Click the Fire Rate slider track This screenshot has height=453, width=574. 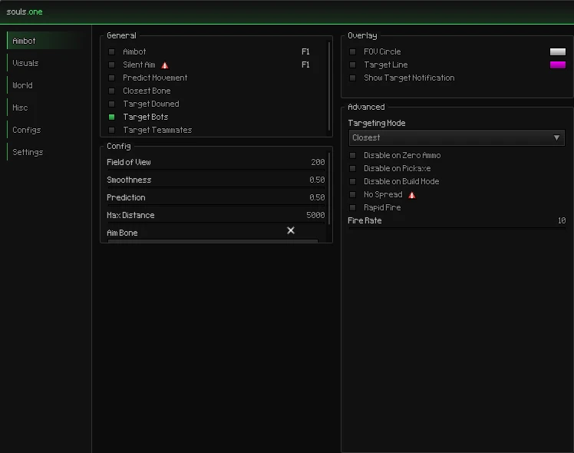click(457, 228)
